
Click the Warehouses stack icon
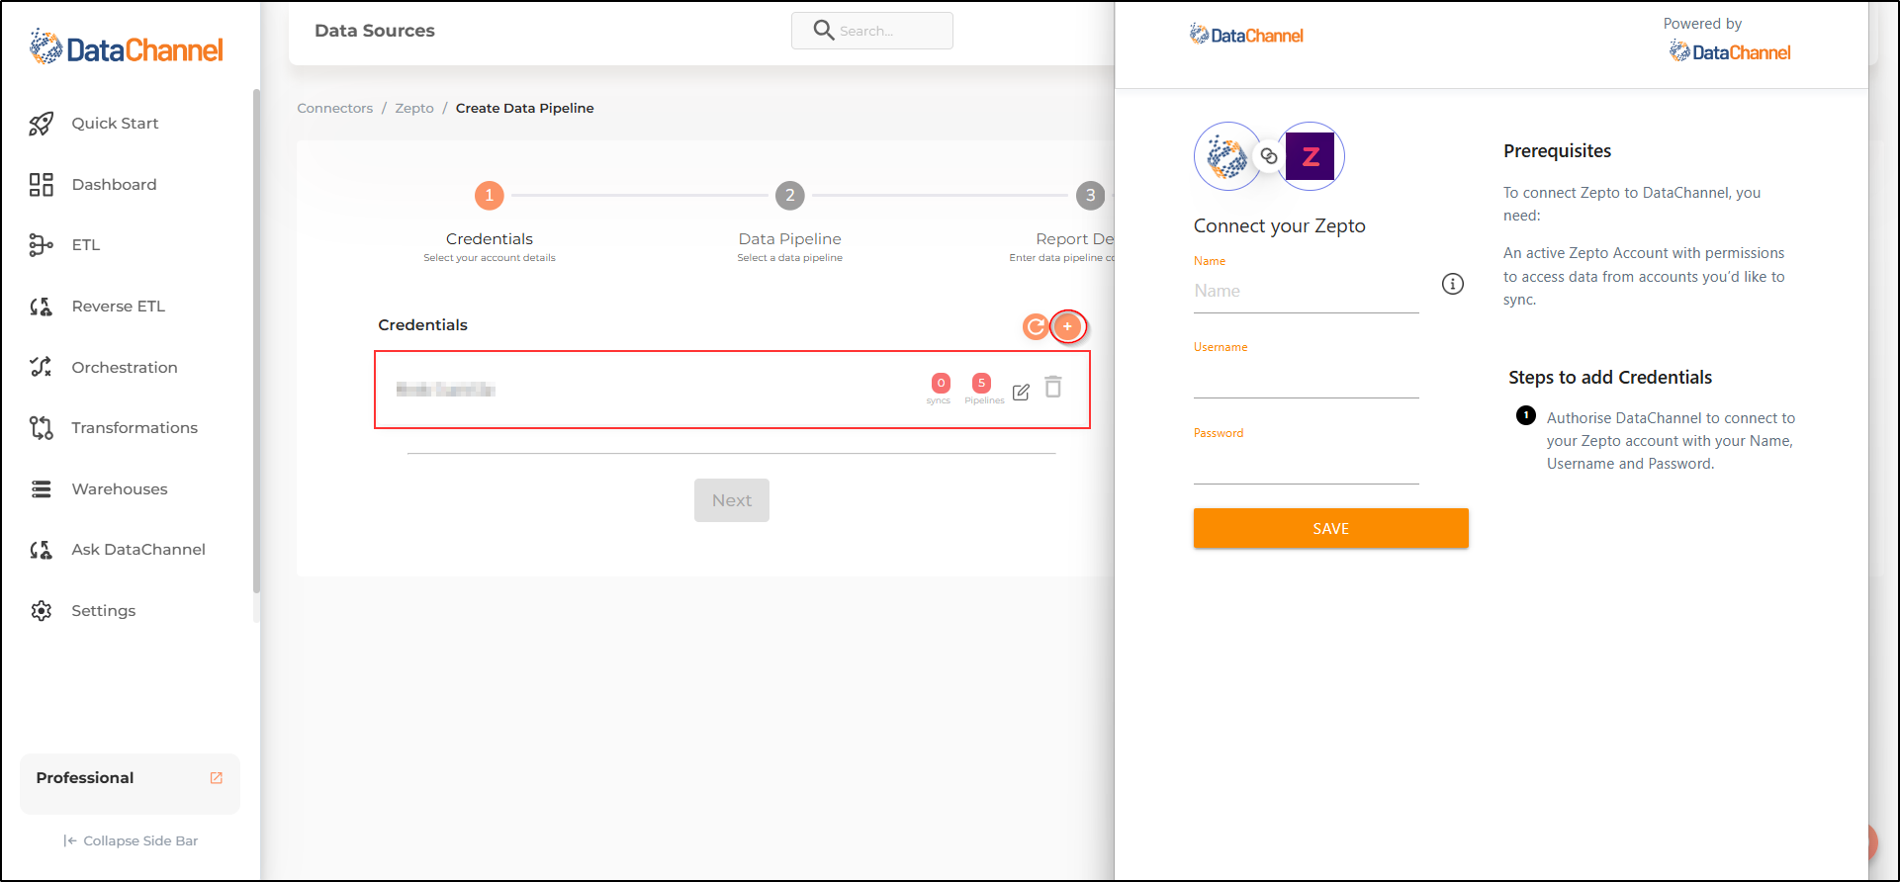tap(41, 489)
